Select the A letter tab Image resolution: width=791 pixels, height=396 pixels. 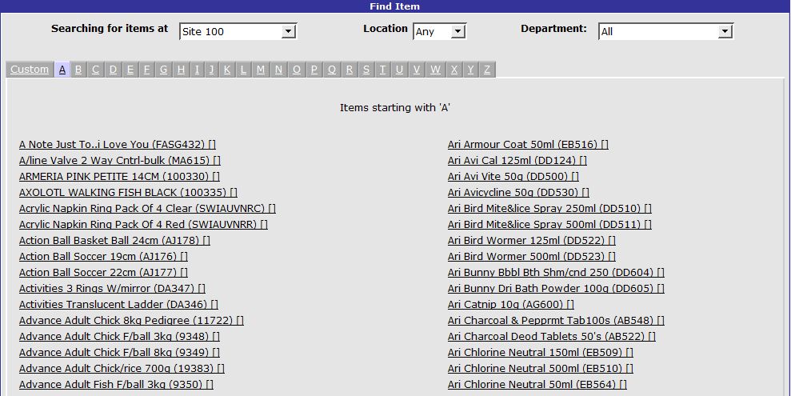pyautogui.click(x=62, y=70)
